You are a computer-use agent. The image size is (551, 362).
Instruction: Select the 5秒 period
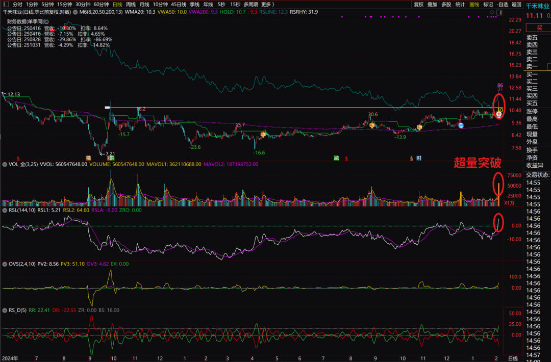(221, 4)
